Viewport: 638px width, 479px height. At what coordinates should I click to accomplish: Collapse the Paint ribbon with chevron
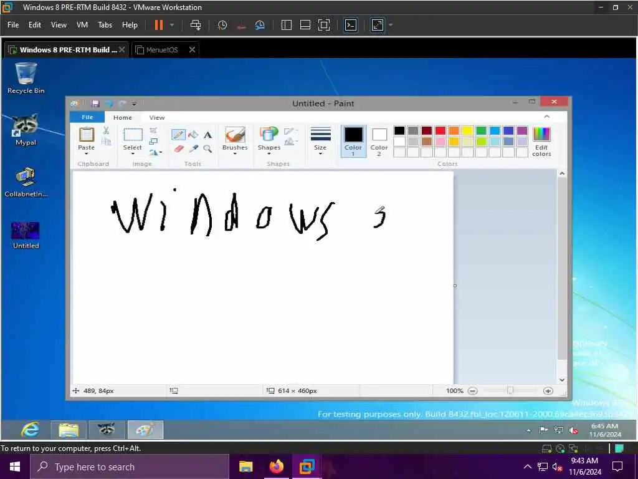547,117
